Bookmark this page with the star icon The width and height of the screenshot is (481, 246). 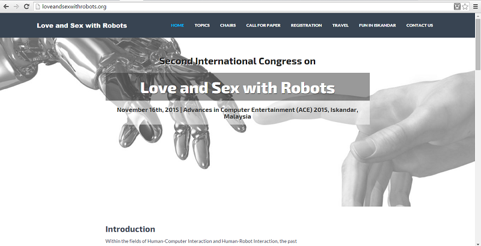click(465, 7)
